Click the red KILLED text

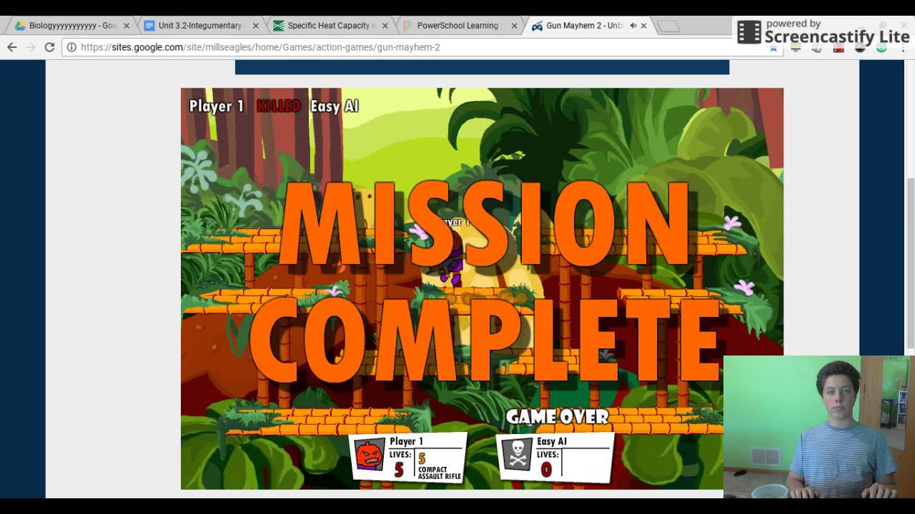click(278, 106)
